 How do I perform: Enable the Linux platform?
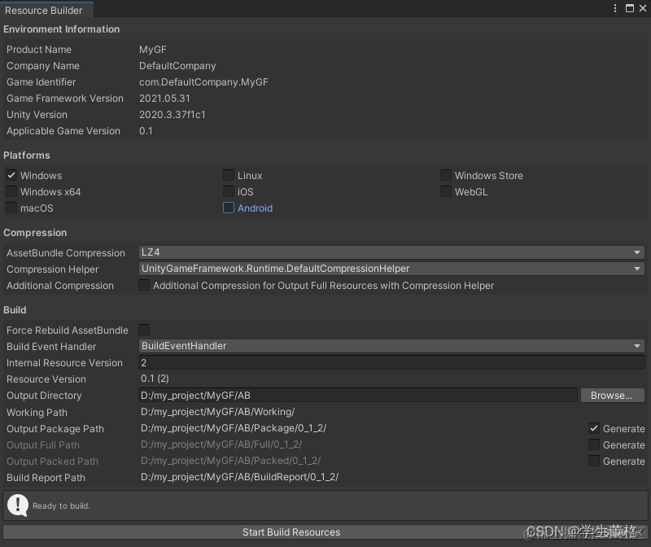pyautogui.click(x=229, y=175)
